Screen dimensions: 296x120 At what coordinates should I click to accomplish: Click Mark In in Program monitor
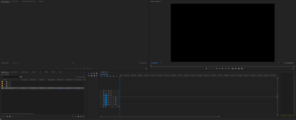click(210, 68)
